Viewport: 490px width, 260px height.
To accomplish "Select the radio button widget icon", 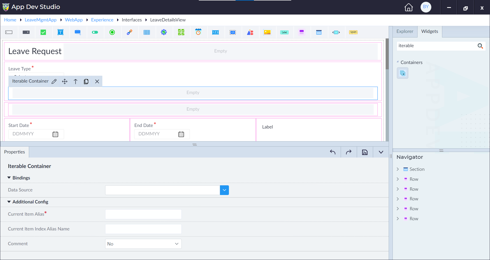I will tap(112, 32).
